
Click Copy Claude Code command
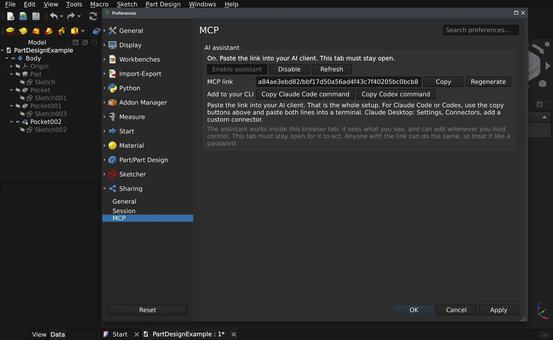(x=305, y=94)
